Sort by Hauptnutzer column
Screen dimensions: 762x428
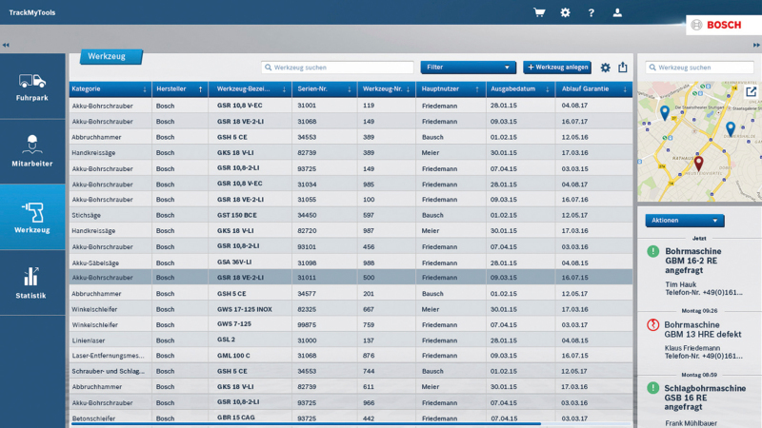pyautogui.click(x=451, y=88)
